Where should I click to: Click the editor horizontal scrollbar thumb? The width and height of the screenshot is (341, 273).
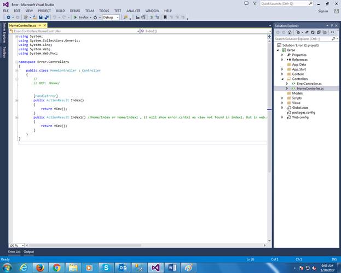(x=85, y=246)
